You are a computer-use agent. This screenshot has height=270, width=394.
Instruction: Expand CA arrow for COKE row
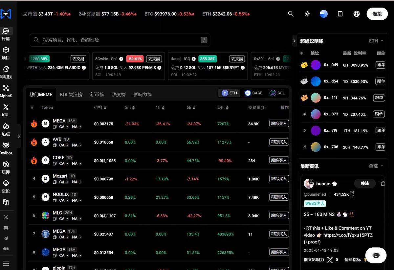(67, 164)
